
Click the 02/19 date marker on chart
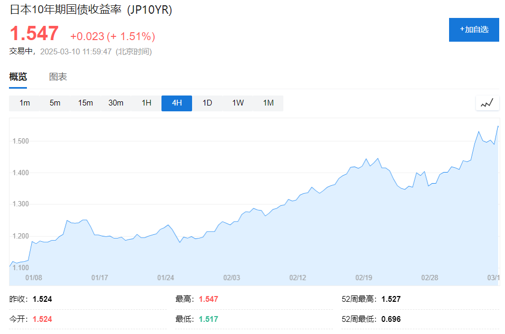point(364,278)
